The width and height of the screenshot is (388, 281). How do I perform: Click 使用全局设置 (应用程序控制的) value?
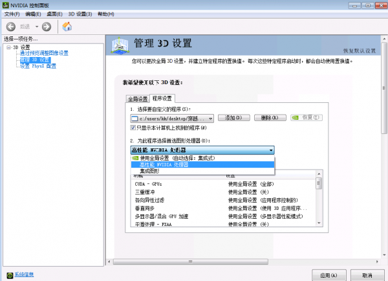pos(263,200)
